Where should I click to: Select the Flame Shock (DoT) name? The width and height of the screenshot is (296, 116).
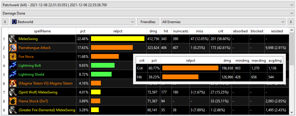33,101
